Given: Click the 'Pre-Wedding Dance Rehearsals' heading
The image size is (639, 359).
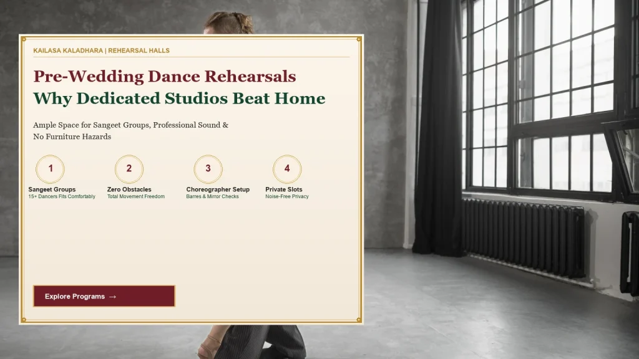Looking at the screenshot, I should (165, 77).
